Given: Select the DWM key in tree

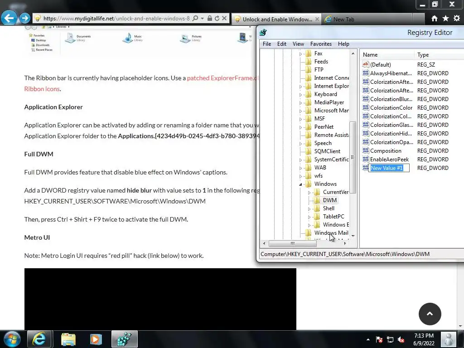Looking at the screenshot, I should tap(330, 200).
